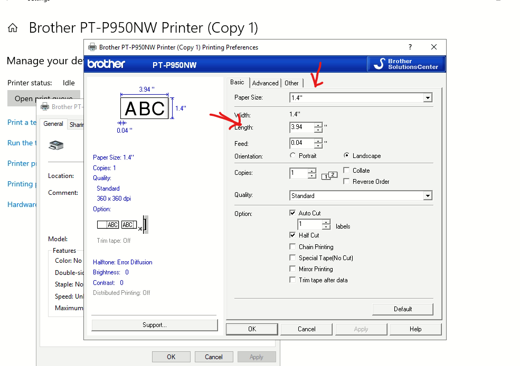The width and height of the screenshot is (520, 366).
Task: Click Cancel in Printing Preferences
Action: coord(306,329)
